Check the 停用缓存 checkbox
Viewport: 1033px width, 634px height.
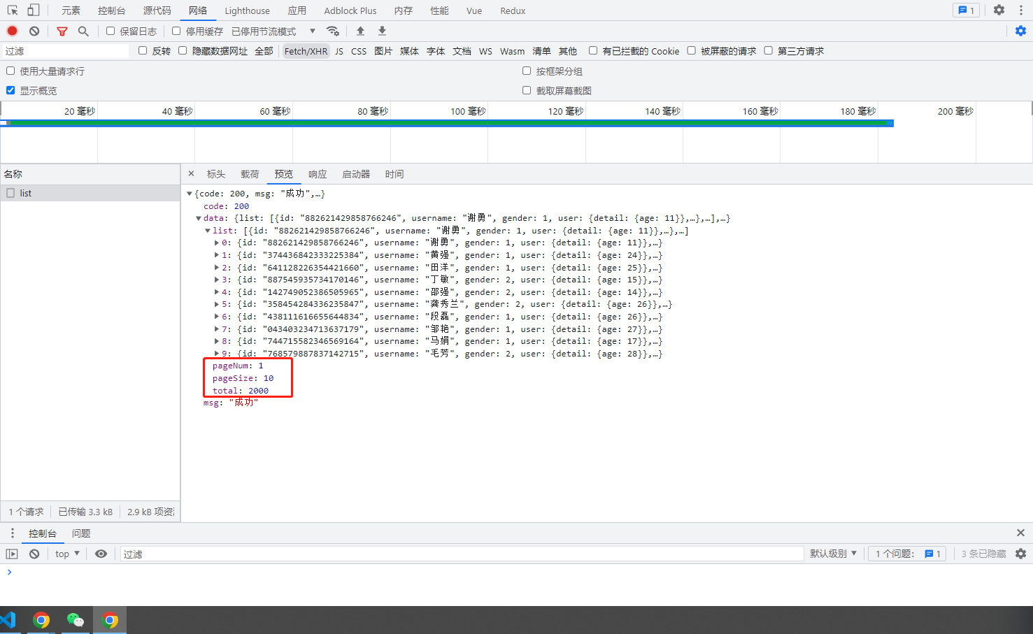pos(176,31)
